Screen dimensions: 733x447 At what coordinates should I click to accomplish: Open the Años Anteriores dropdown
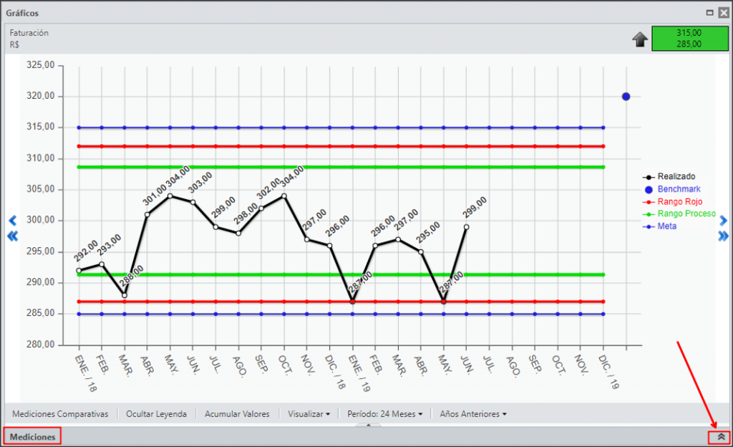pyautogui.click(x=472, y=414)
